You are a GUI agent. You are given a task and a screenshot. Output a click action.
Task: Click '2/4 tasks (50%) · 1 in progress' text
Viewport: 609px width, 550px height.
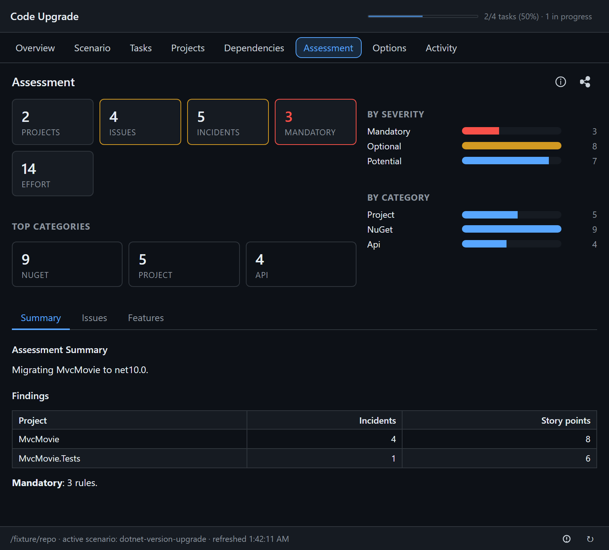click(x=538, y=17)
